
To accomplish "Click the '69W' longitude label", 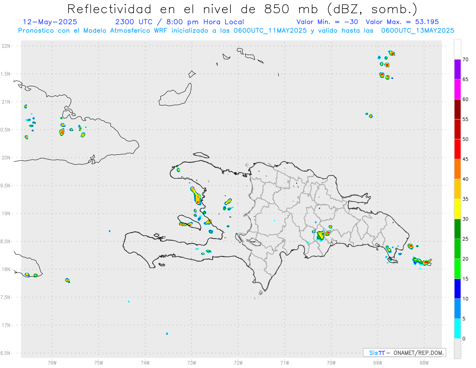I will tap(378, 362).
